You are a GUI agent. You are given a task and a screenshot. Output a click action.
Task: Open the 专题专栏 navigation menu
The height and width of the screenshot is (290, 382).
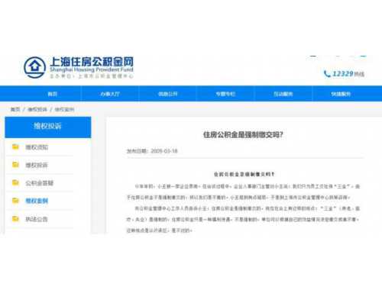(x=225, y=94)
